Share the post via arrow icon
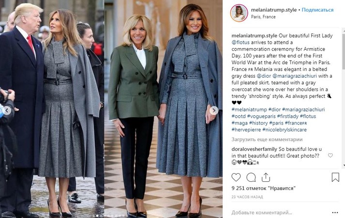The image size is (345, 218). click(266, 177)
